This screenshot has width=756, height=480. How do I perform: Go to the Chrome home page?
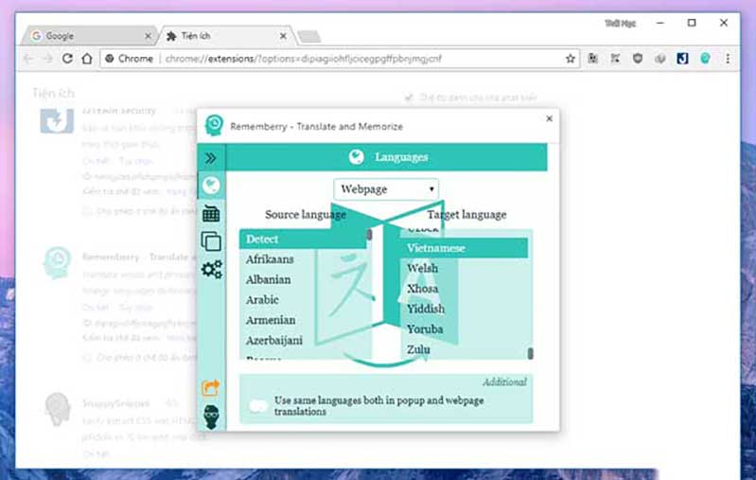(87, 59)
